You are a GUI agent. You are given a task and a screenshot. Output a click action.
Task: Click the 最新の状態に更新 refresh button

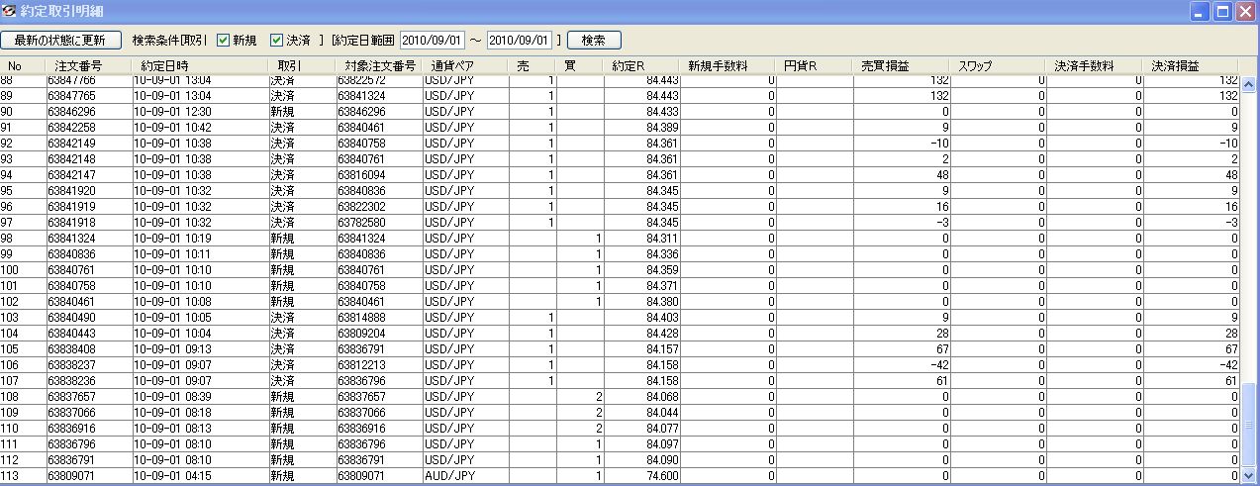[61, 41]
